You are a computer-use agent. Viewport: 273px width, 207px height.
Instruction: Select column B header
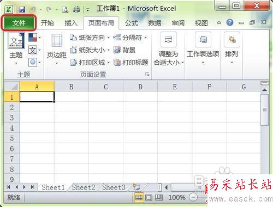(72, 87)
